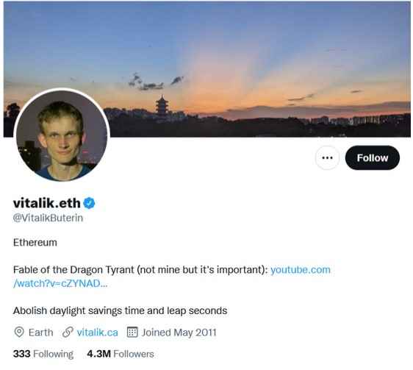Click the Fable of the Dragon Tyrant text

[x=73, y=270]
